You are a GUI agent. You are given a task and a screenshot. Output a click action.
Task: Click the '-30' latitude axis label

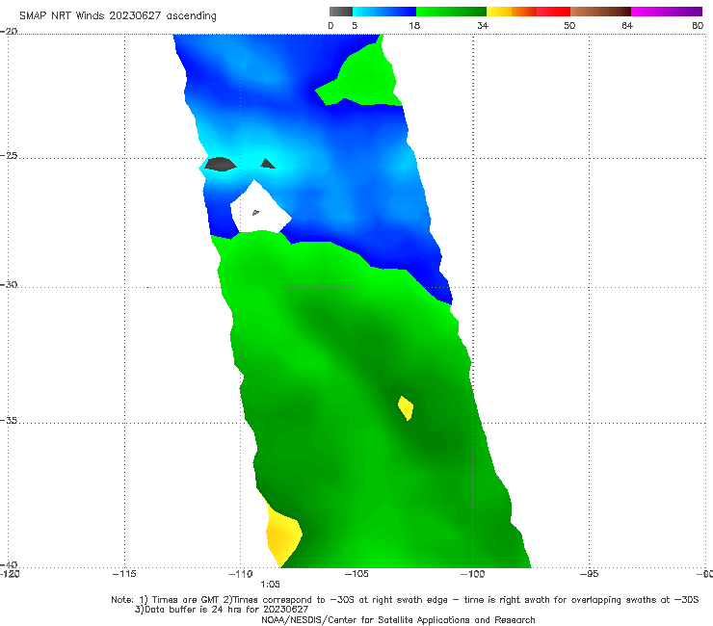point(9,284)
